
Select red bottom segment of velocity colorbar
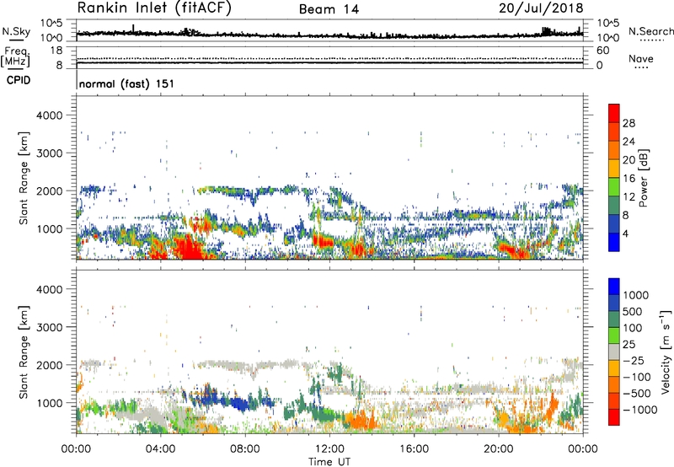pos(614,417)
